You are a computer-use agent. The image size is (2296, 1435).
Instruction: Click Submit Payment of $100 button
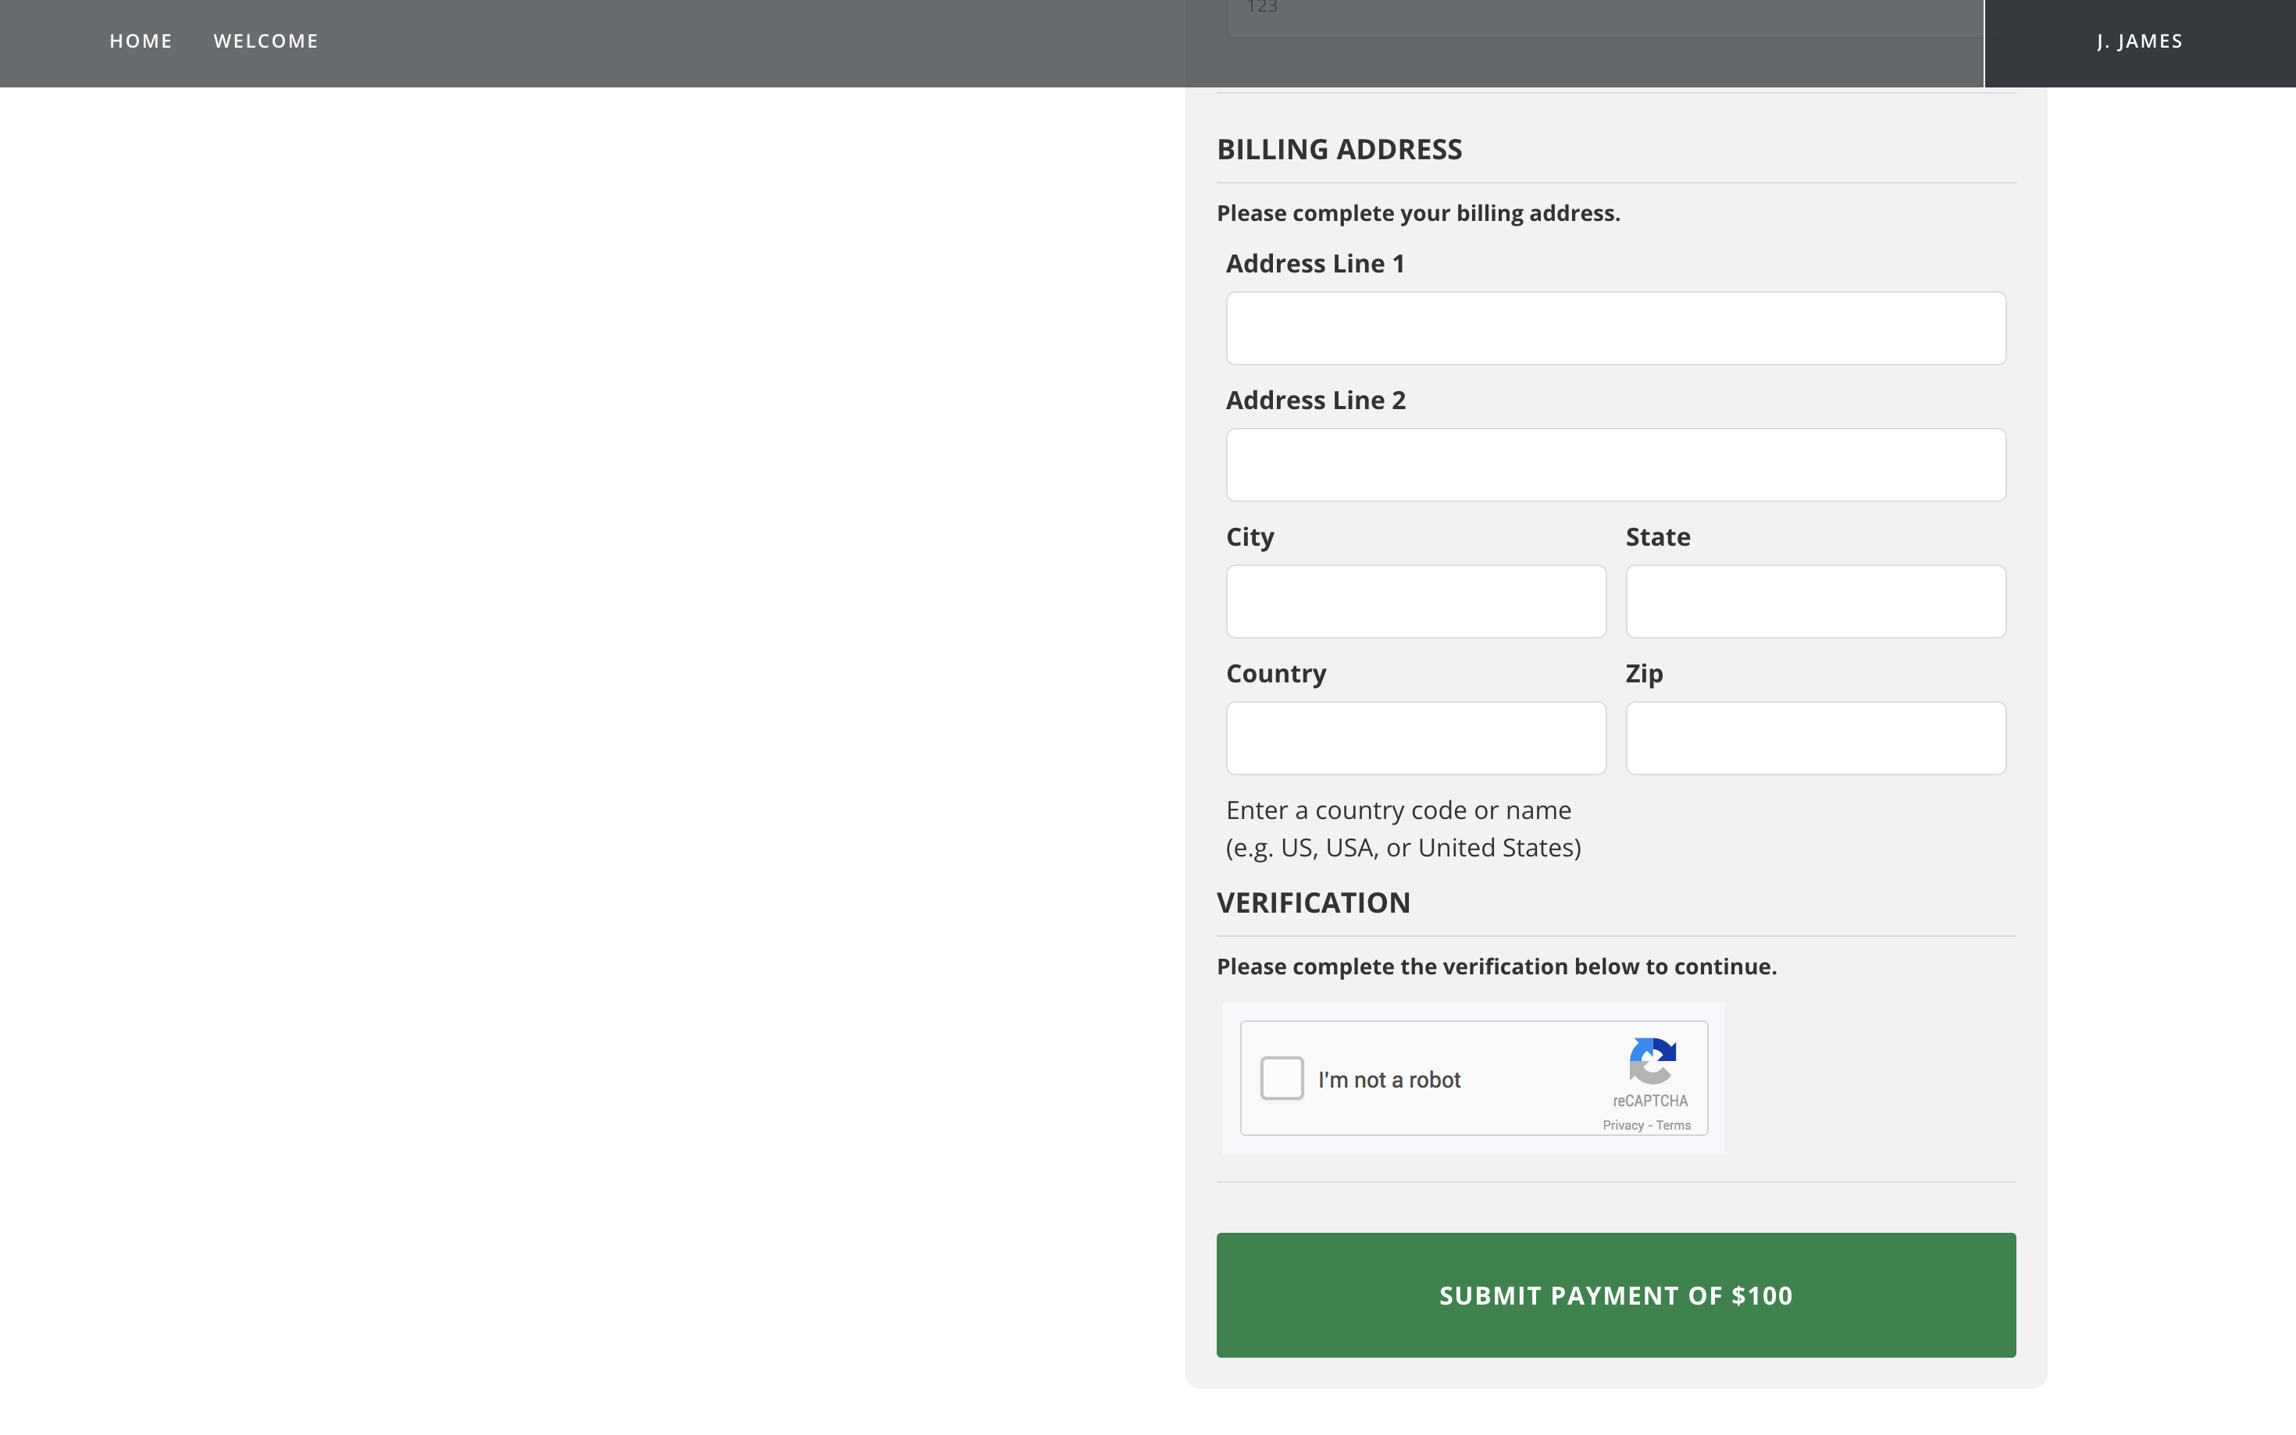tap(1616, 1294)
